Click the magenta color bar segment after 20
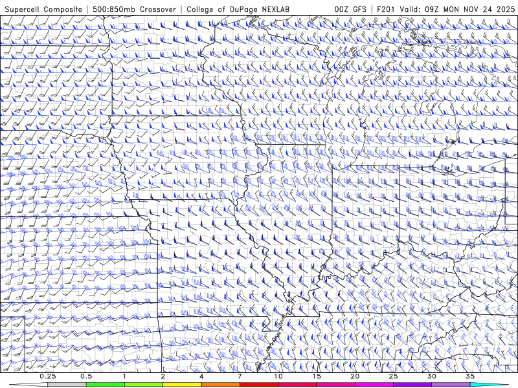 [x=374, y=385]
